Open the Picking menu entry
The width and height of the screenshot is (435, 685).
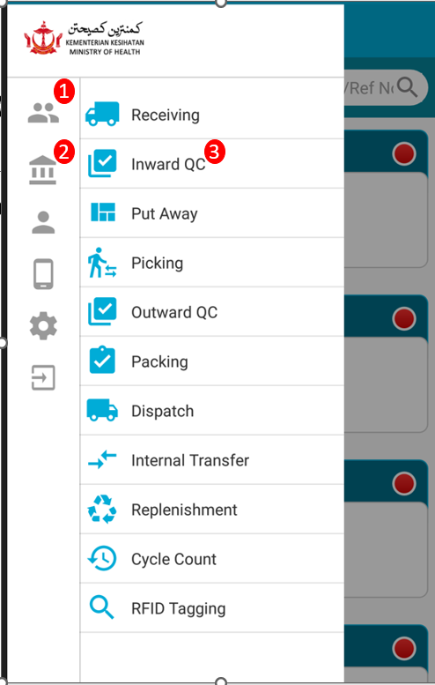pyautogui.click(x=212, y=263)
